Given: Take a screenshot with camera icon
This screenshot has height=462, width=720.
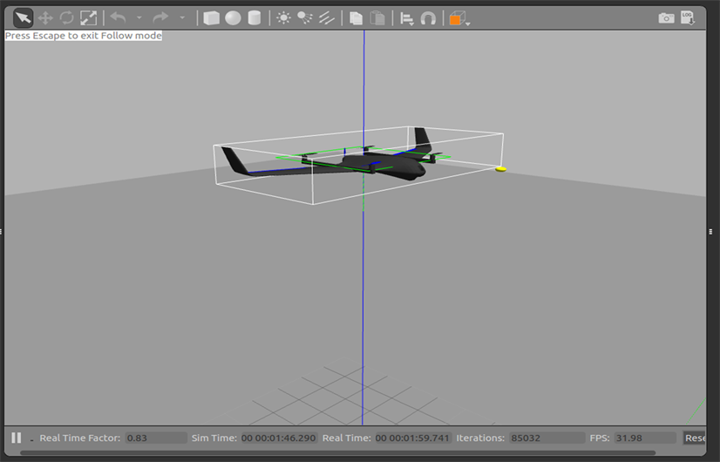Looking at the screenshot, I should click(666, 18).
